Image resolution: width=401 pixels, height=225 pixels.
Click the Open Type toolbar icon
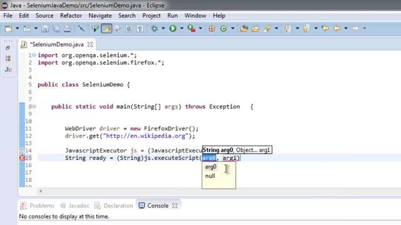pyautogui.click(x=244, y=28)
